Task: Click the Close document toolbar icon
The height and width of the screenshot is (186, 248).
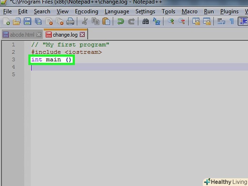Action: tap(49, 21)
